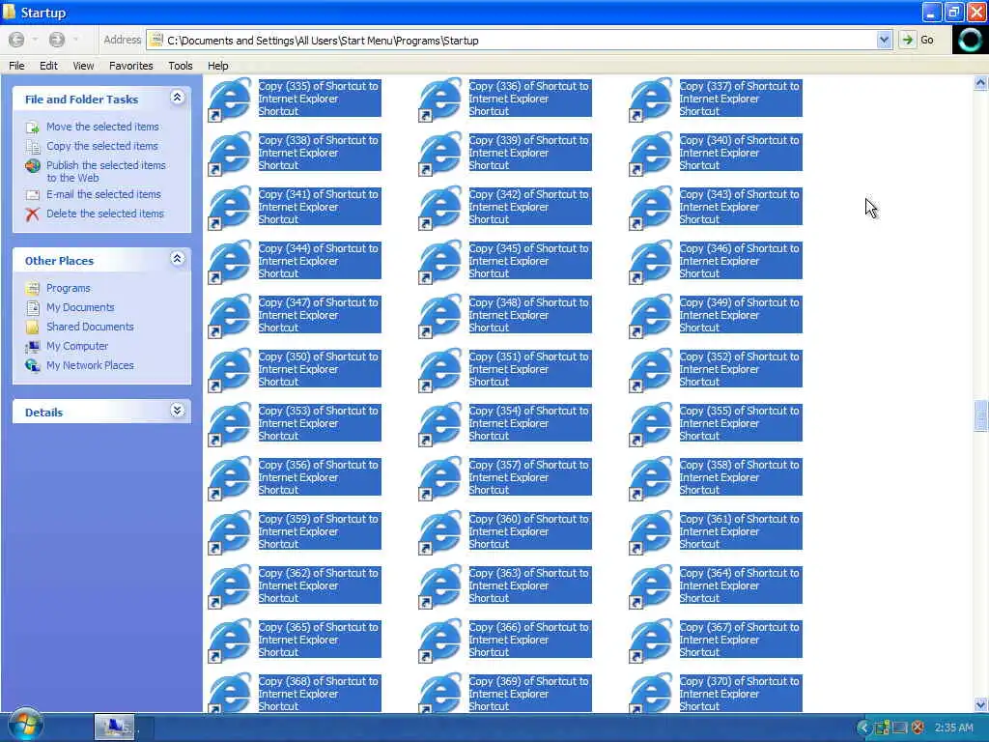Click the My Computer icon in sidebar
The image size is (989, 742).
click(33, 347)
